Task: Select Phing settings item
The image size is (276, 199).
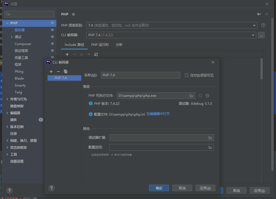Action: point(19,71)
